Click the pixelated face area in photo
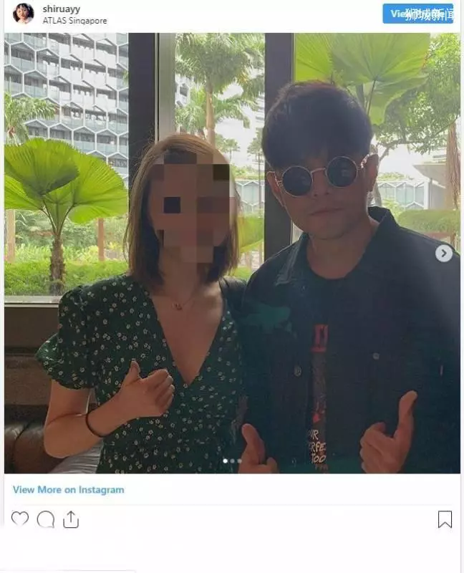Image resolution: width=464 pixels, height=573 pixels. 190,208
